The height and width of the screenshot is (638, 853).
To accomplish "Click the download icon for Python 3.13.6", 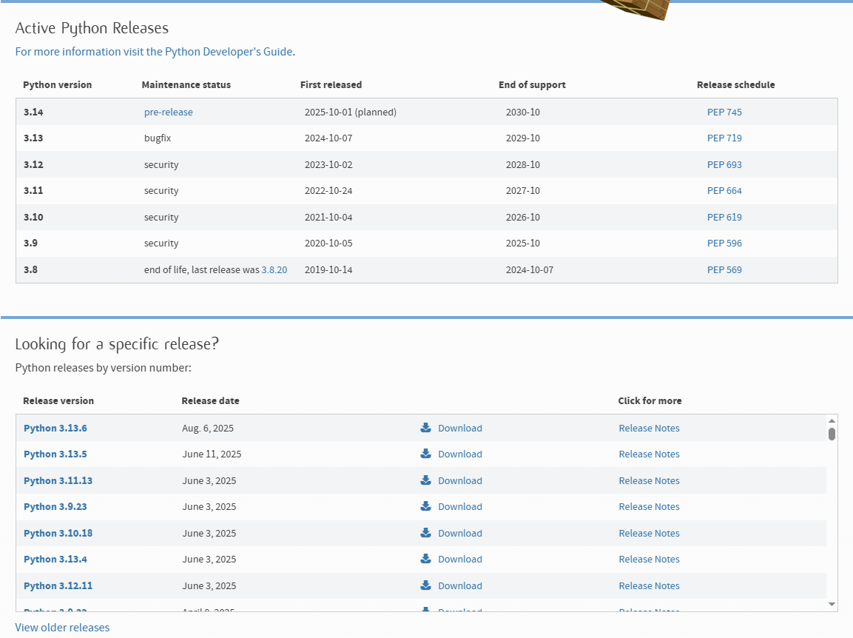I will pyautogui.click(x=425, y=427).
